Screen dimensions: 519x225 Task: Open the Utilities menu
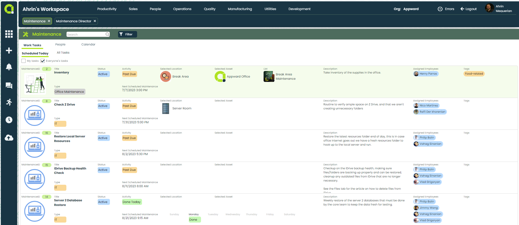tap(270, 9)
